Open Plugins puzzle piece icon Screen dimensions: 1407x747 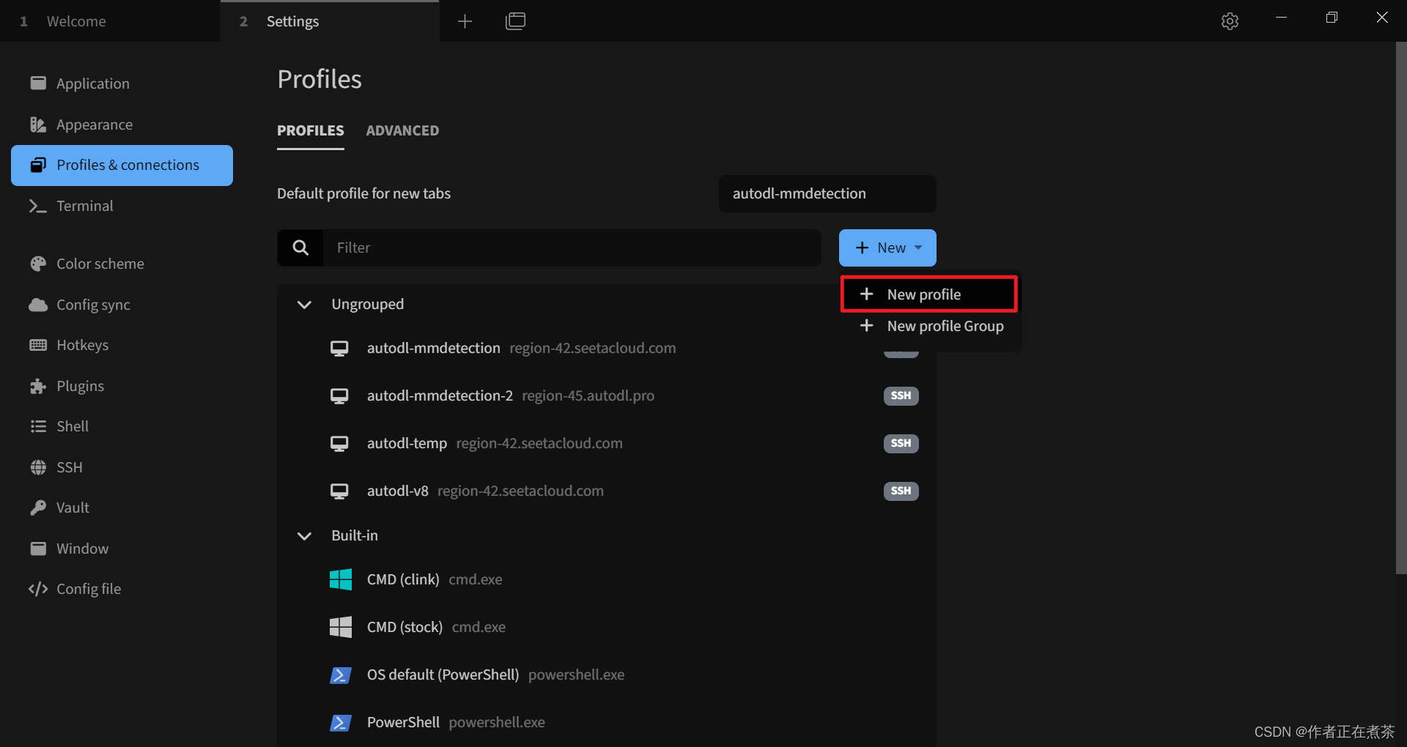coord(38,386)
